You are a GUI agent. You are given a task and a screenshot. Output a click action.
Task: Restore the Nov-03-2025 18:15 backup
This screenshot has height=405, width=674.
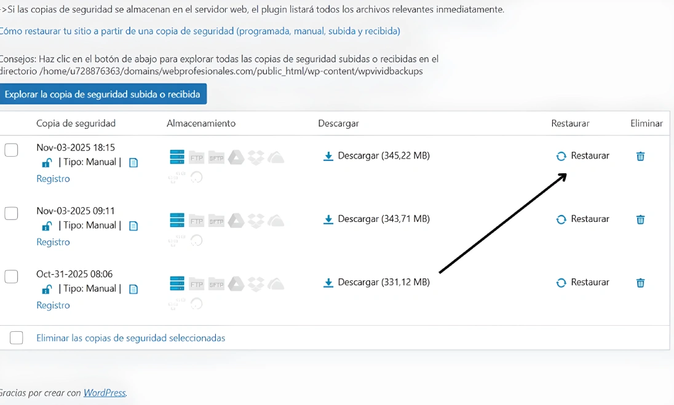pyautogui.click(x=582, y=156)
